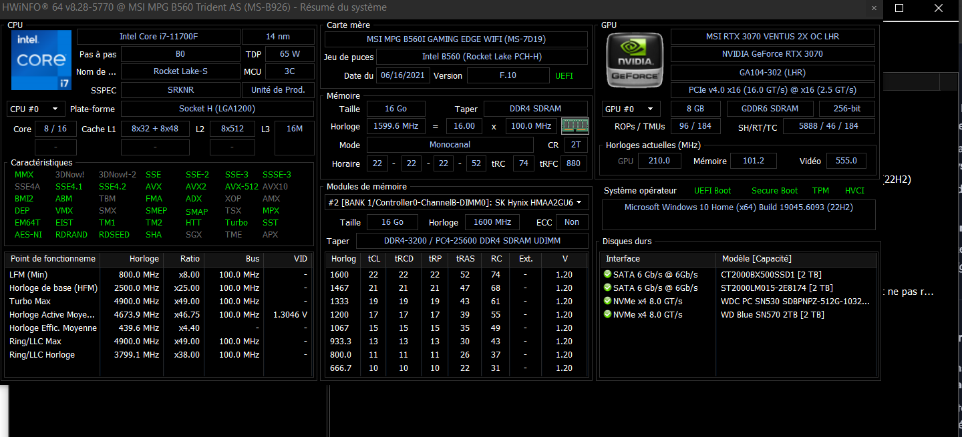Viewport: 962px width, 437px height.
Task: Click the Secure Boot indicator
Action: coord(775,191)
